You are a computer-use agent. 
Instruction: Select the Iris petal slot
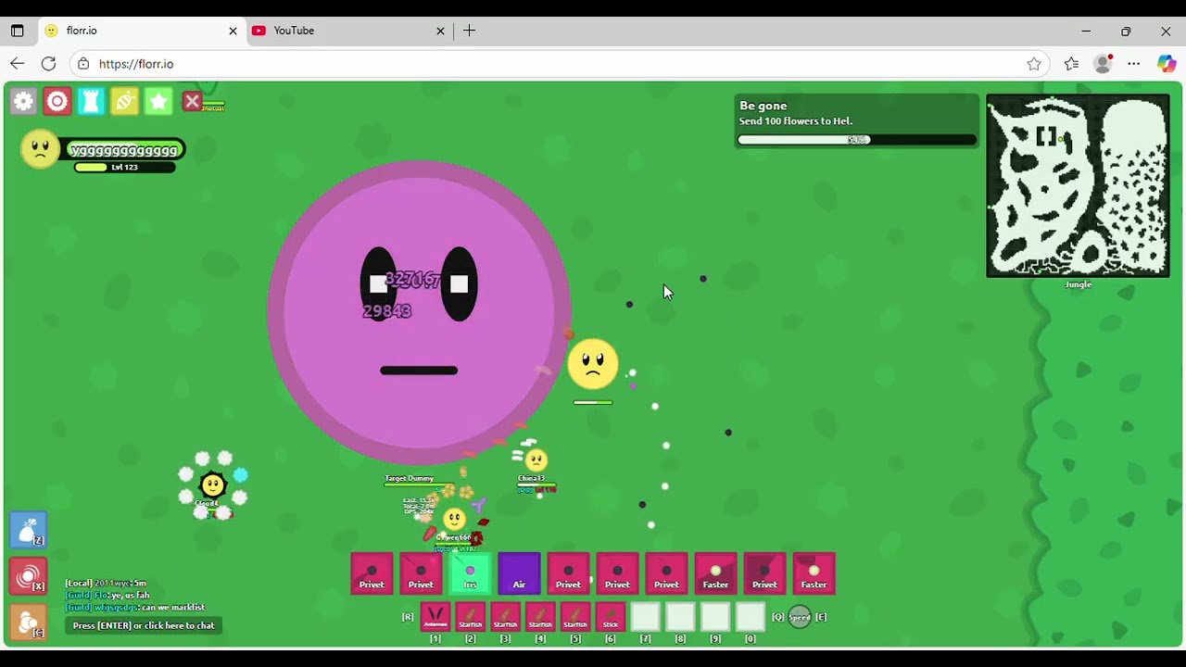point(470,573)
